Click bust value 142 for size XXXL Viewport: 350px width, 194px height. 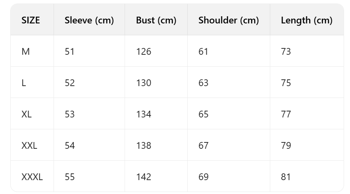[143, 177]
